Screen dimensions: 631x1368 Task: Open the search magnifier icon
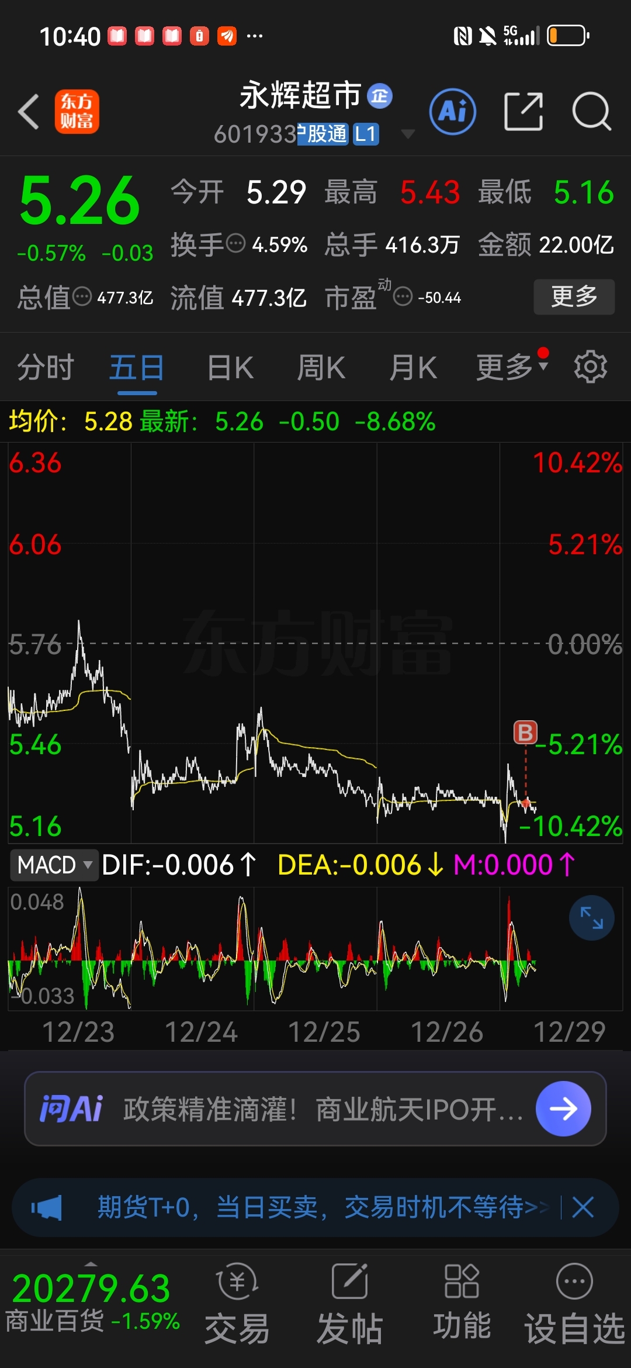click(592, 111)
